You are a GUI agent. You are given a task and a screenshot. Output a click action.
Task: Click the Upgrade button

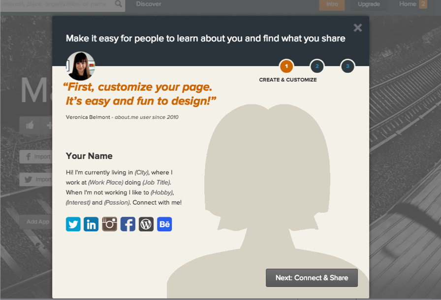[x=369, y=4]
